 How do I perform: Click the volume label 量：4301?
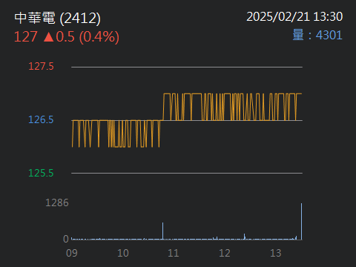pyautogui.click(x=317, y=35)
